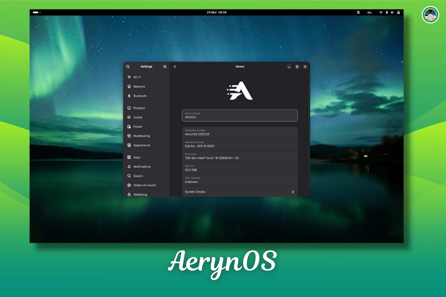Open Network settings panel
446x297 pixels.
tap(139, 87)
